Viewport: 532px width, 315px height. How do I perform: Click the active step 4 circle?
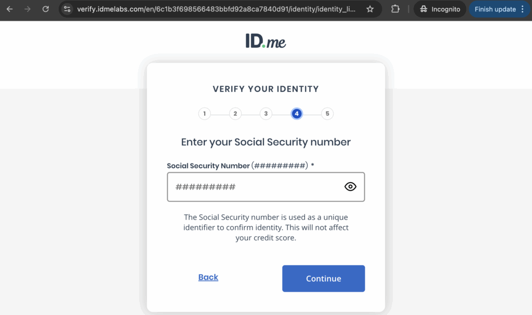point(297,114)
